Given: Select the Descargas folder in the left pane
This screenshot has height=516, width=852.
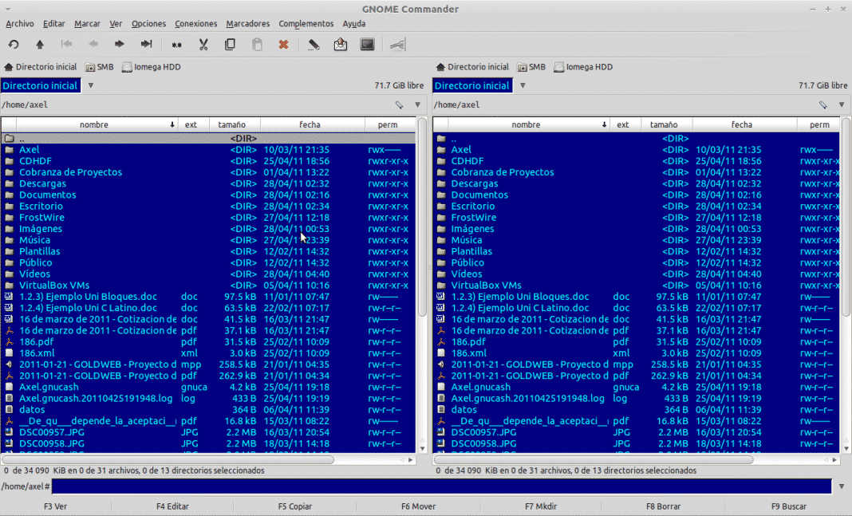Looking at the screenshot, I should point(208,183).
